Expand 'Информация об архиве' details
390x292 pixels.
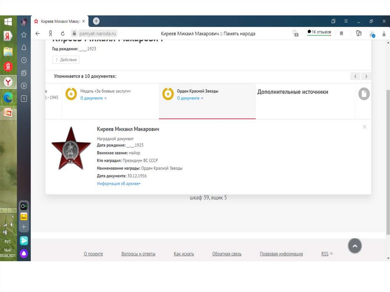click(119, 183)
